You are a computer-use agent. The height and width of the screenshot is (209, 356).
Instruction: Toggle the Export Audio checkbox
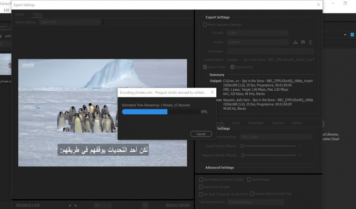pos(232,67)
